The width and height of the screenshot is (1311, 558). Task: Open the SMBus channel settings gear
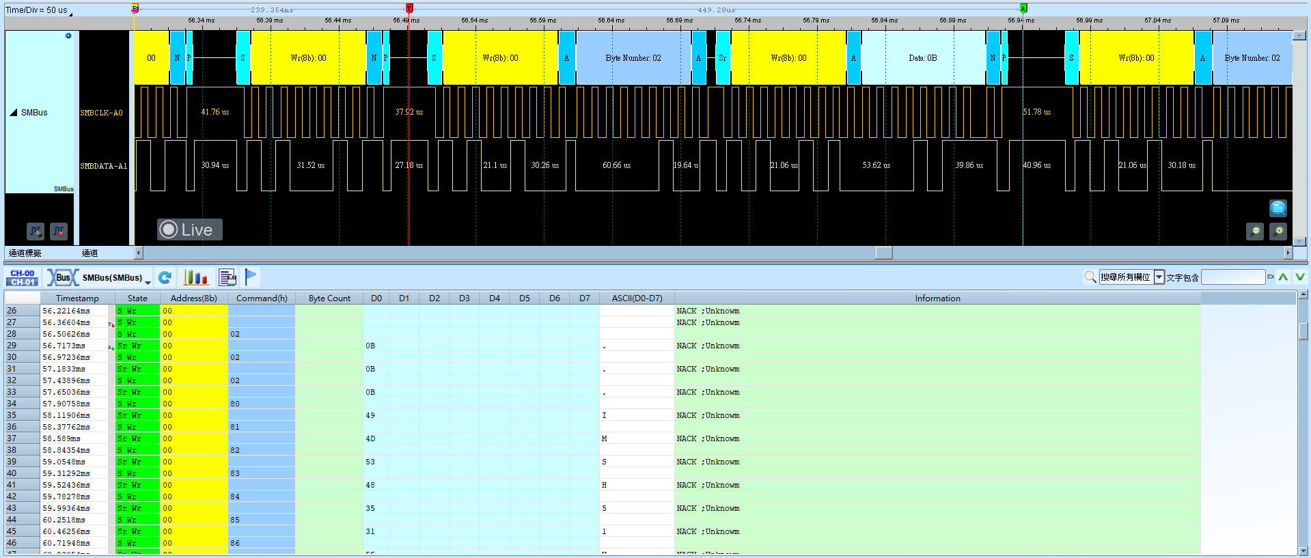point(68,36)
